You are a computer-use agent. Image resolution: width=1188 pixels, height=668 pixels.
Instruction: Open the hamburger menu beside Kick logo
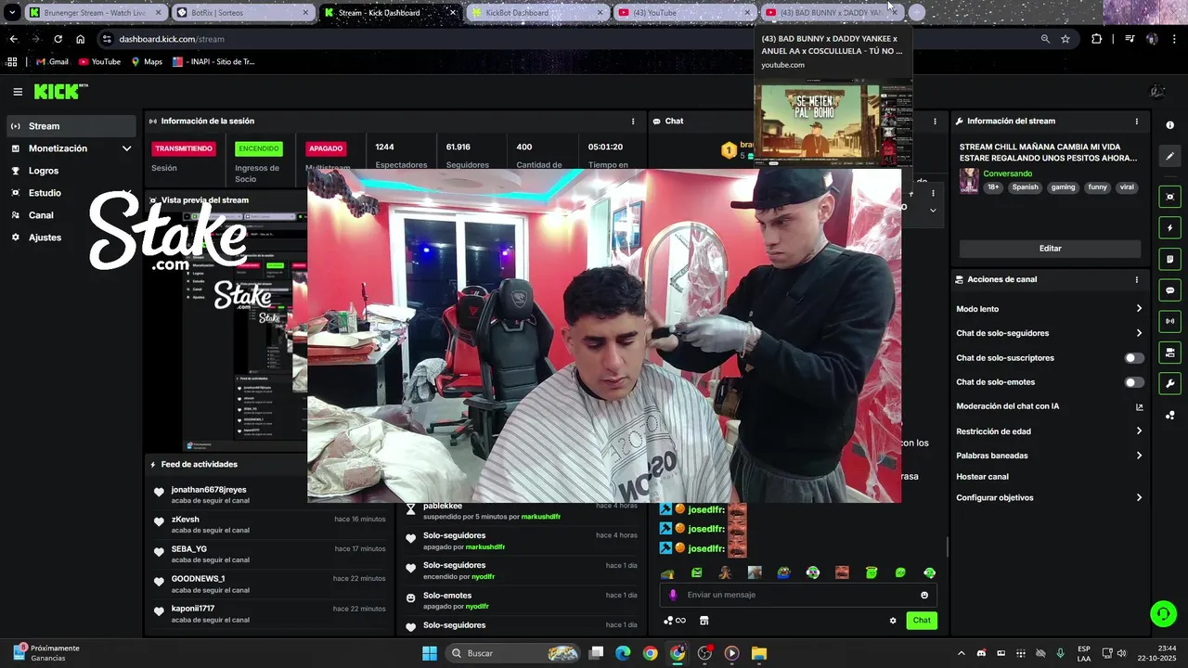tap(18, 92)
